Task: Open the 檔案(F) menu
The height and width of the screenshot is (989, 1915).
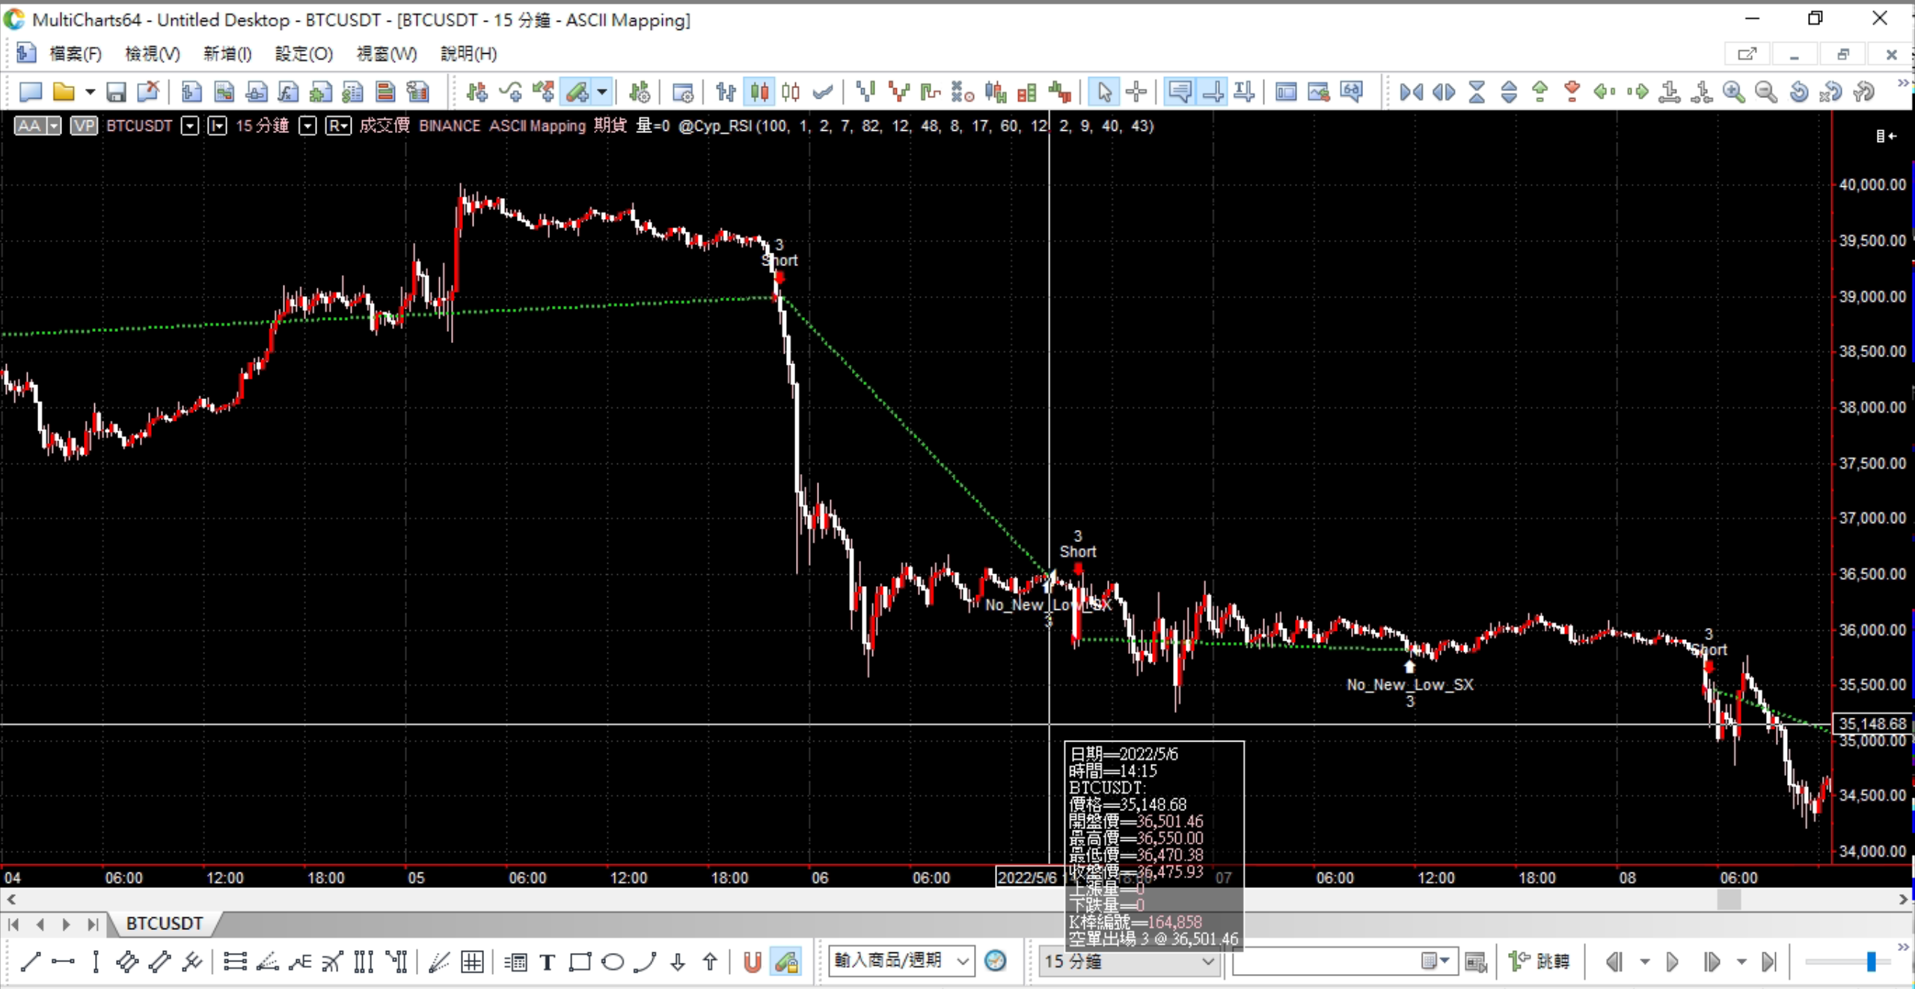Action: 75,54
